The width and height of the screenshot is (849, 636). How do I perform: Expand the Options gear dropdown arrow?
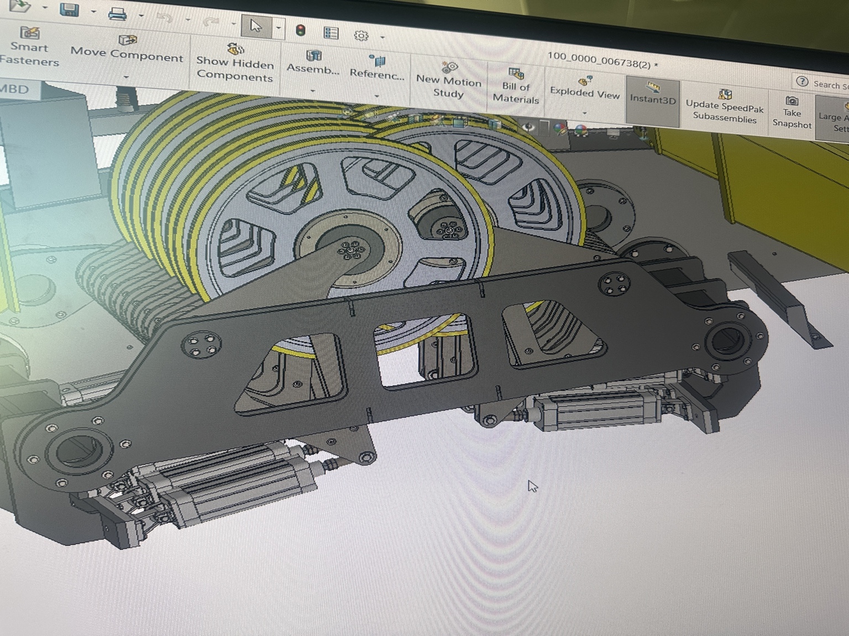coord(382,38)
